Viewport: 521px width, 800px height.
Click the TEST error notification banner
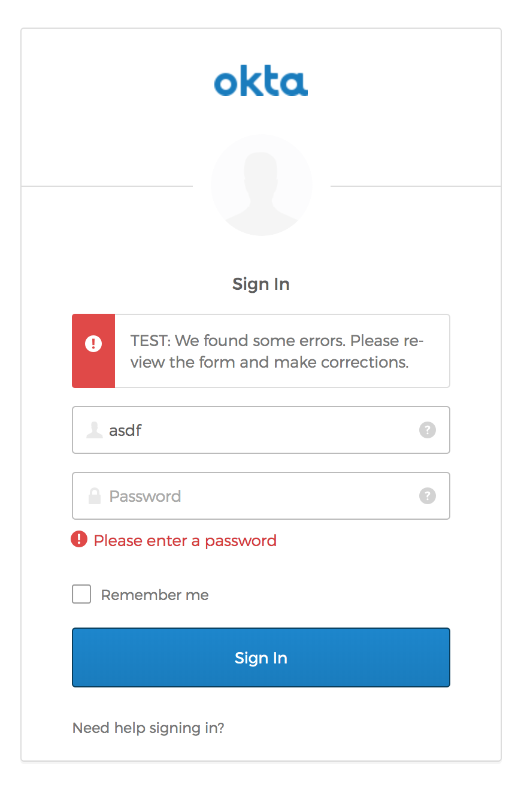coord(260,351)
